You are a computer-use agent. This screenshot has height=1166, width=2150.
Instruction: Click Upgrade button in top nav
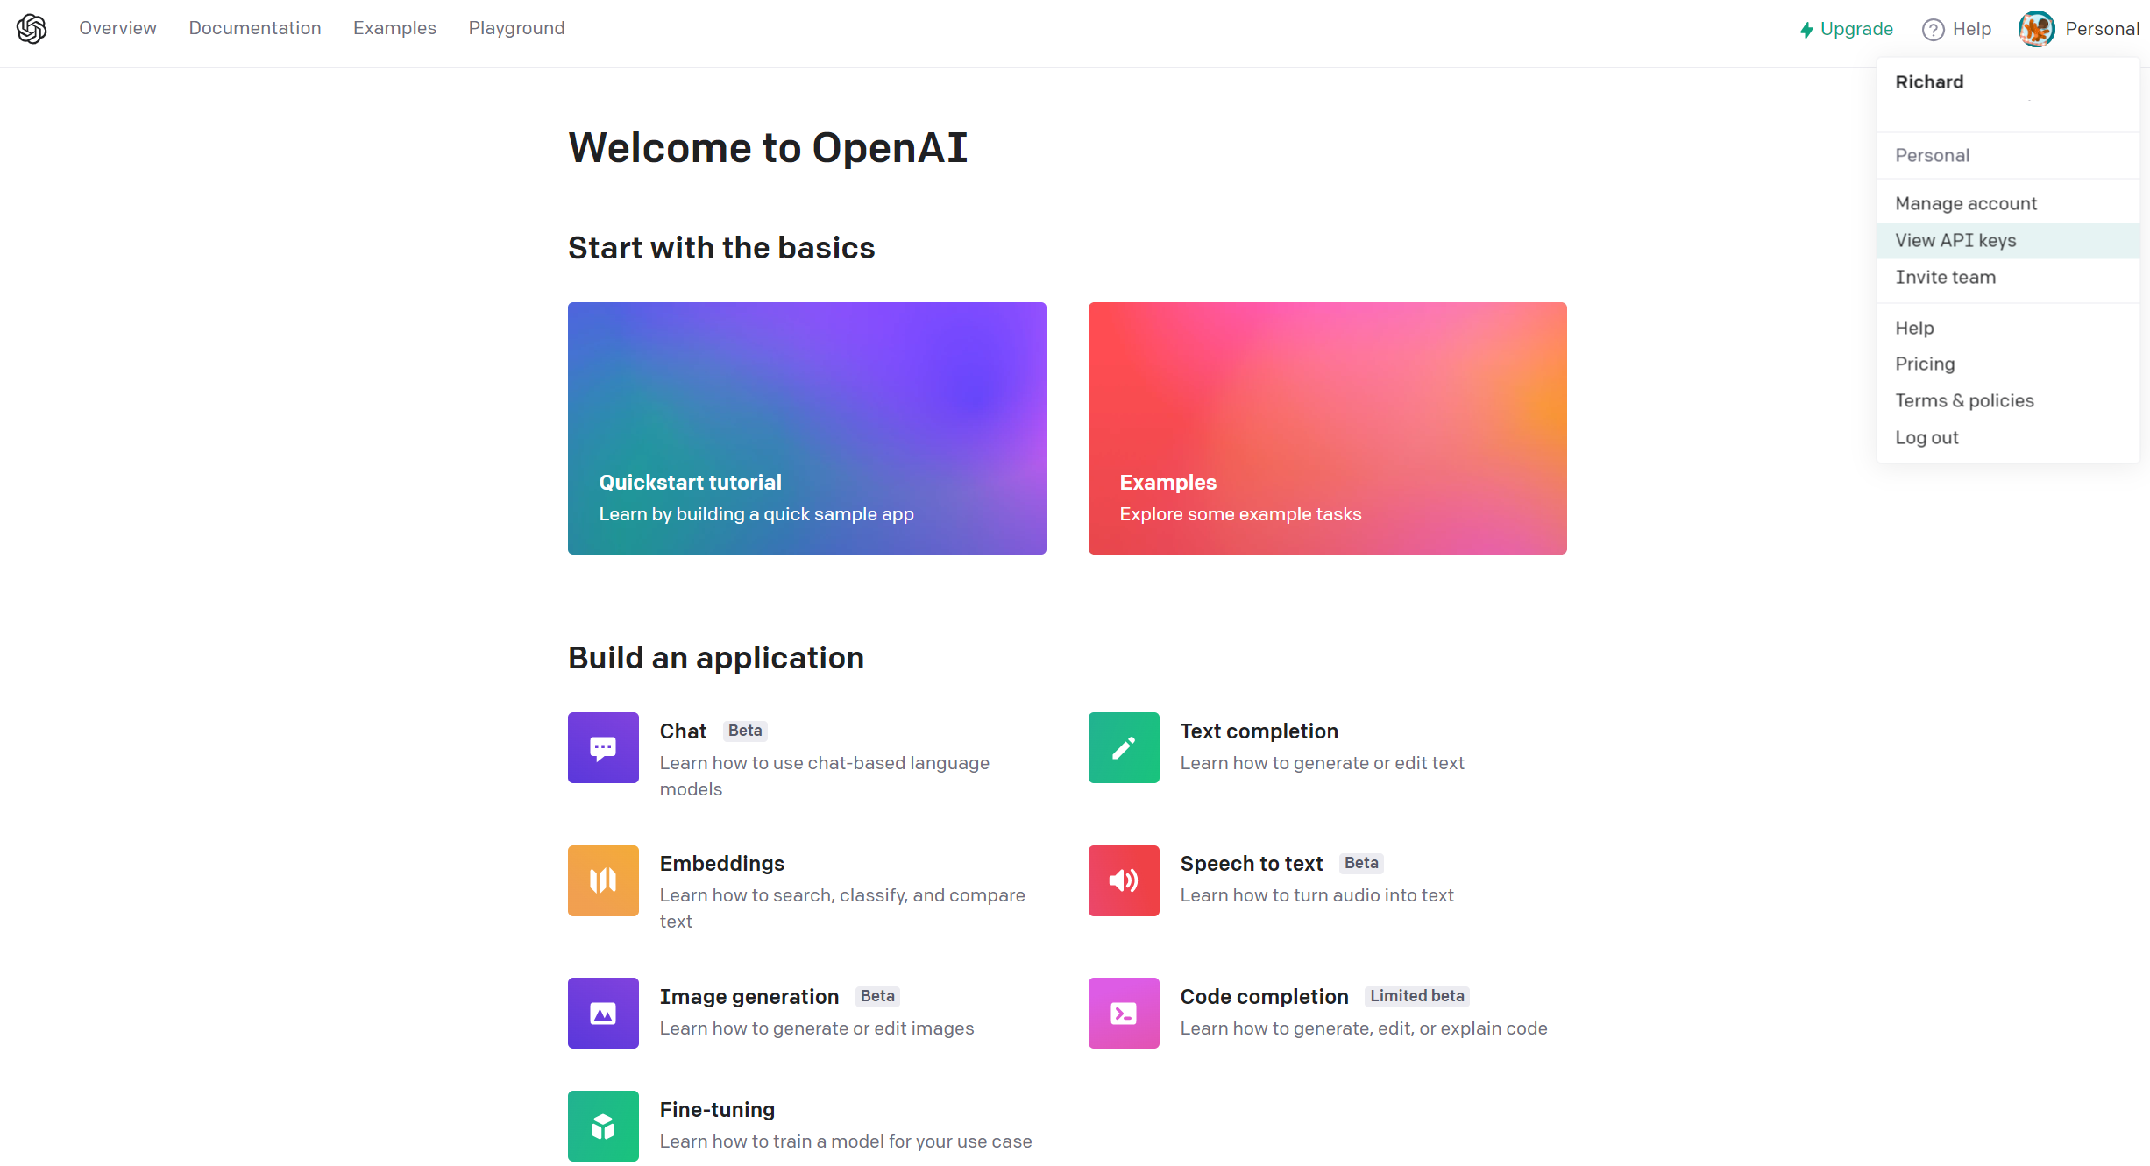[1846, 27]
